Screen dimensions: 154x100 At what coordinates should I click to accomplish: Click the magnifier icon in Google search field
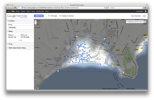point(108,8)
